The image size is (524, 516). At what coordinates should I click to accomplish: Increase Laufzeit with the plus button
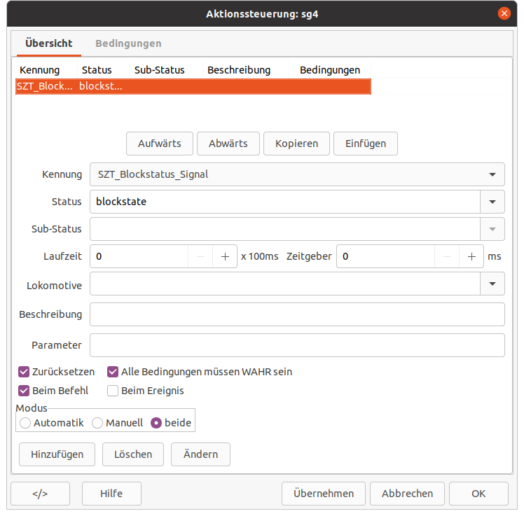[225, 256]
